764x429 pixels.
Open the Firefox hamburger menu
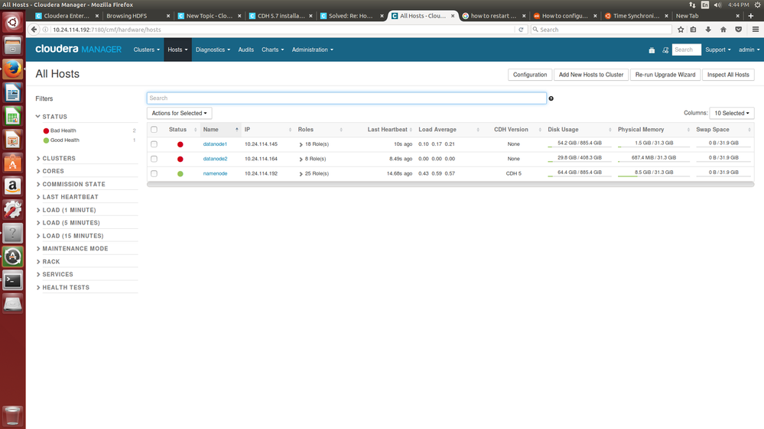756,30
